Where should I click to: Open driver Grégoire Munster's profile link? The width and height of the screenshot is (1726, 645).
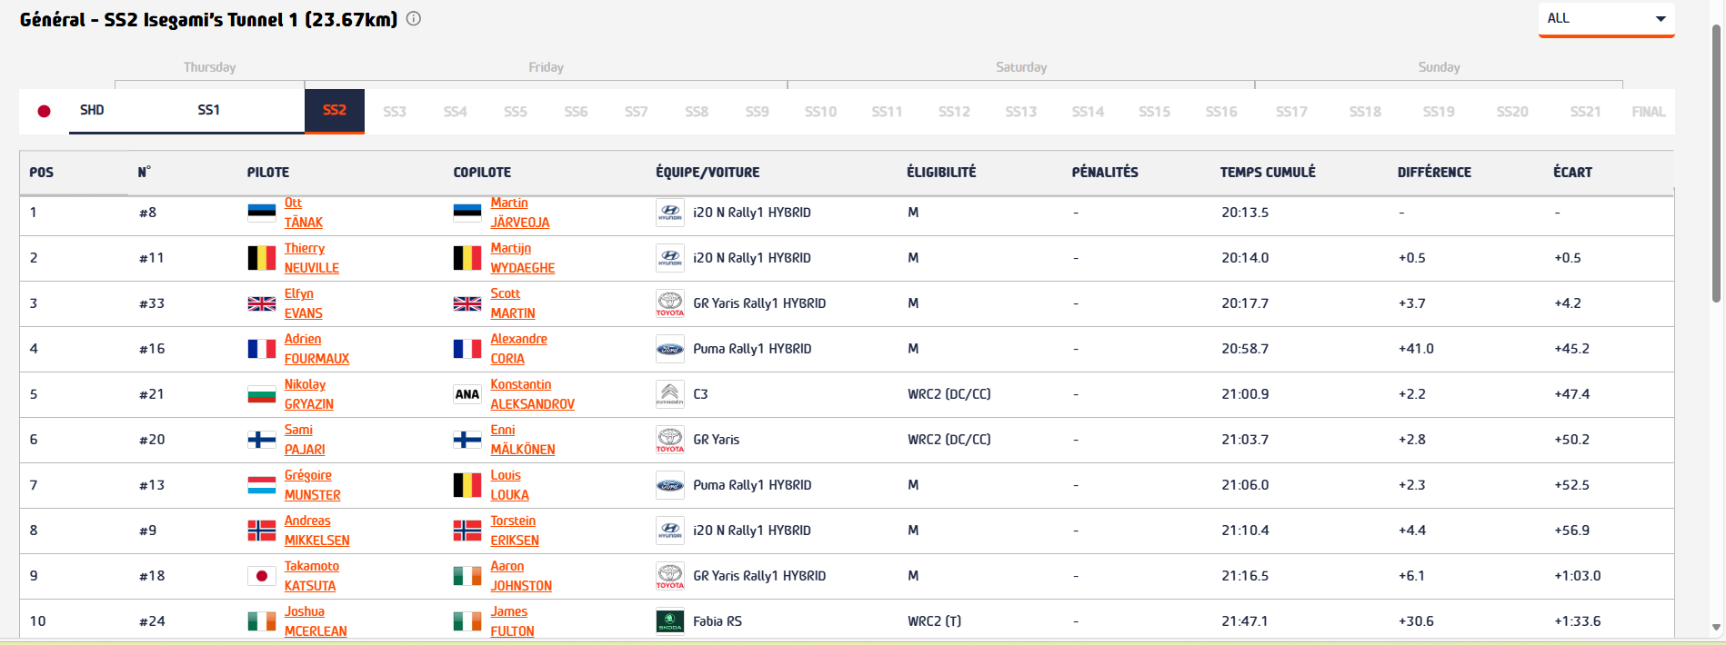[x=313, y=485]
